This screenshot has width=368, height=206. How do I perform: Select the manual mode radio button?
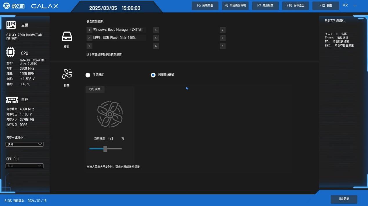coord(88,75)
